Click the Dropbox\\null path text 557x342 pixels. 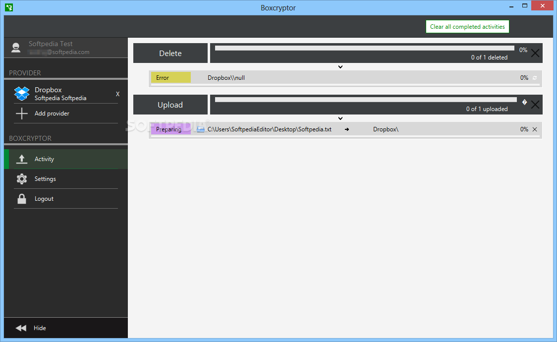[226, 78]
